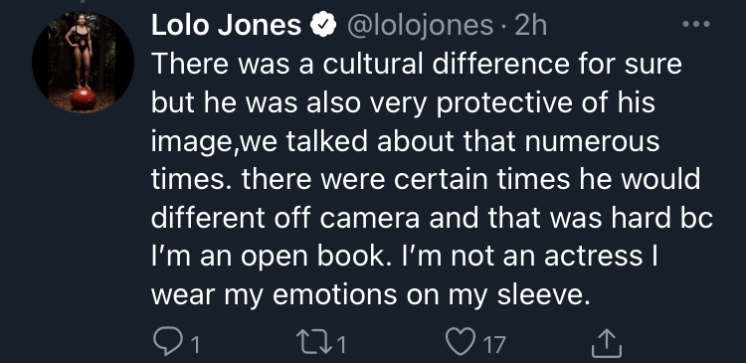Click the Lolo Jones display name
Image resolution: width=746 pixels, height=363 pixels.
227,26
